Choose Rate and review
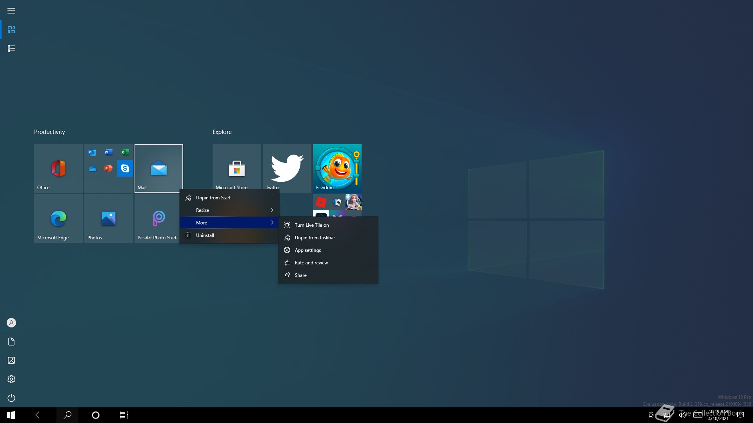The image size is (753, 423). tap(328, 263)
